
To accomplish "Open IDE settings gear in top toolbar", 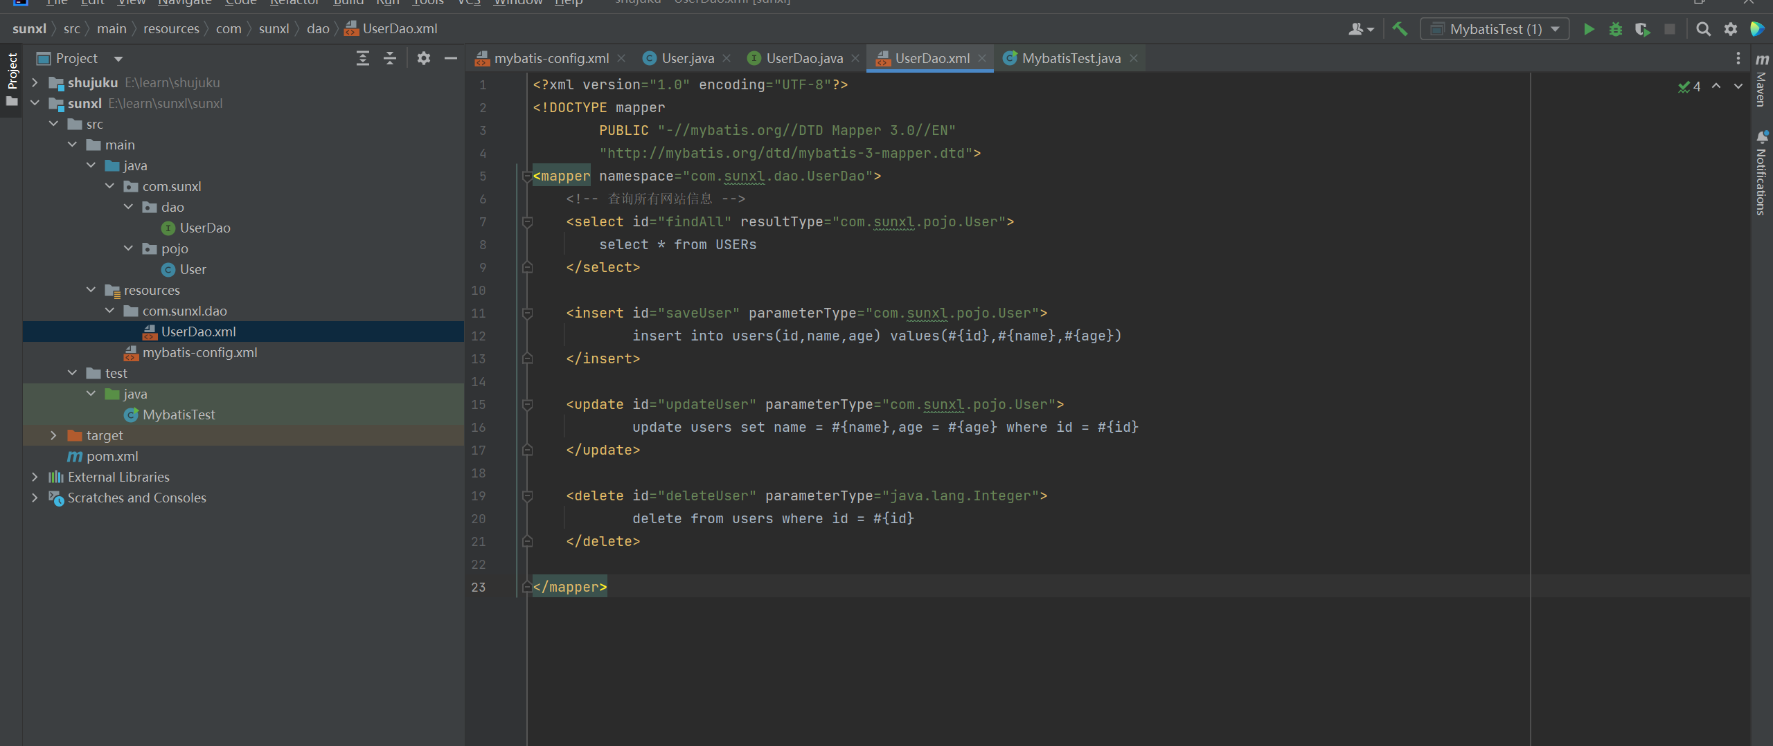I will pyautogui.click(x=1730, y=29).
